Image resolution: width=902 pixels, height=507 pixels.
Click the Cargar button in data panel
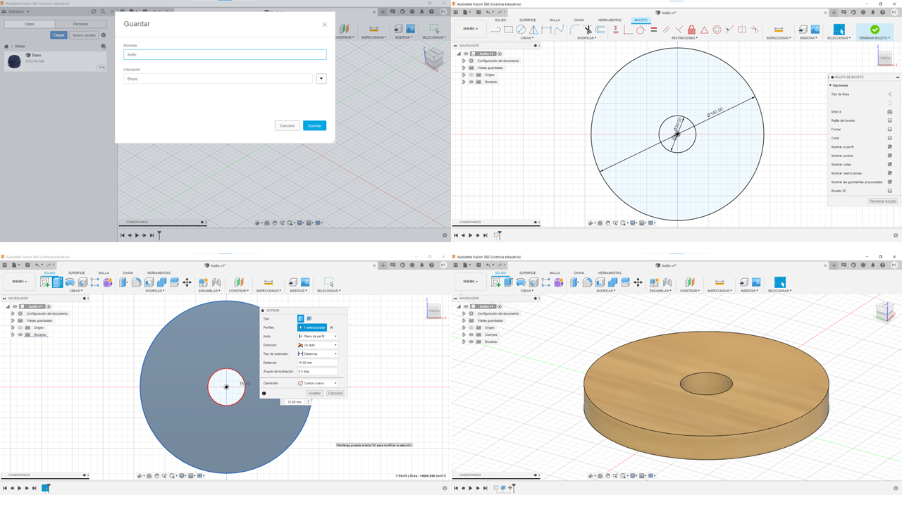(x=59, y=35)
